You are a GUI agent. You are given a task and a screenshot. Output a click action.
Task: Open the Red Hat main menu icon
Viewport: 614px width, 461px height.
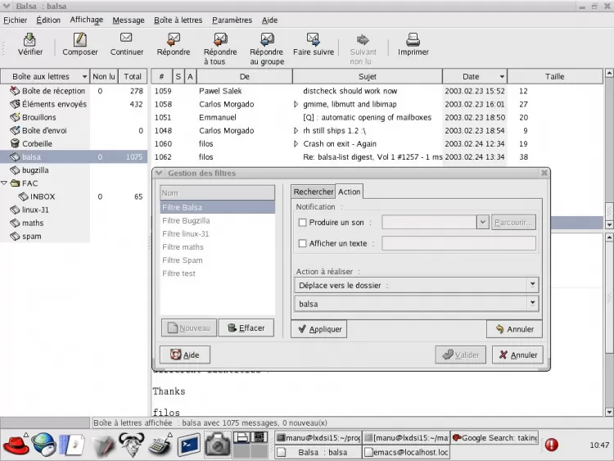tap(16, 445)
